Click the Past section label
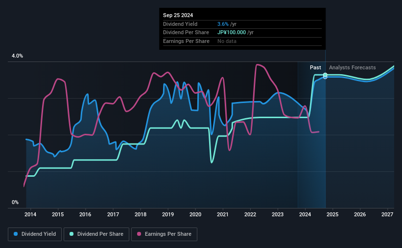 tap(315, 67)
